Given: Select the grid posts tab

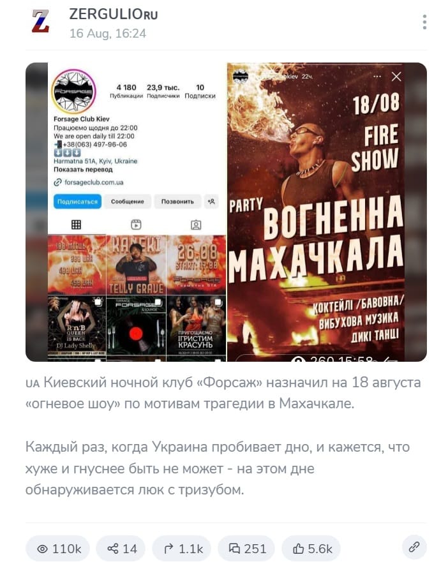Looking at the screenshot, I should [77, 225].
